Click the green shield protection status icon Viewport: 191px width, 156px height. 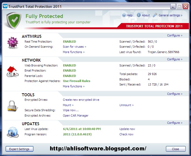tap(14, 20)
